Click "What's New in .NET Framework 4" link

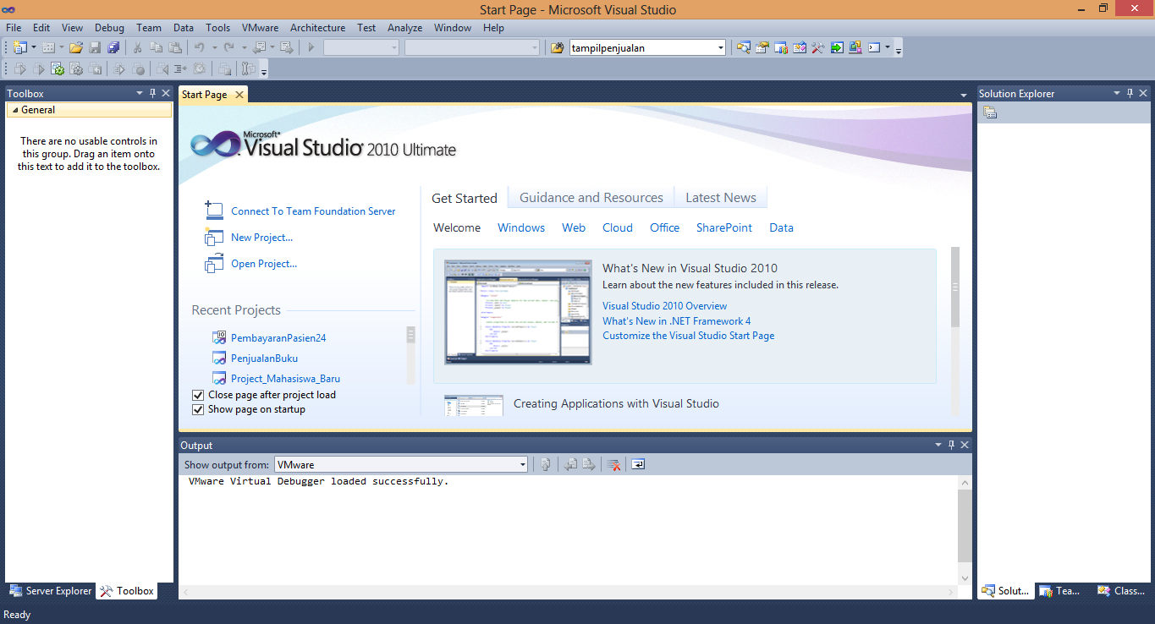click(677, 321)
